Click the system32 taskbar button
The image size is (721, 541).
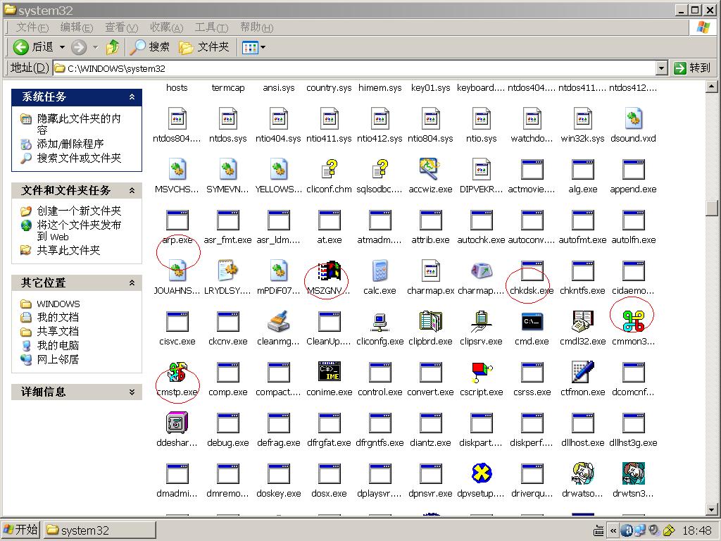(100, 530)
